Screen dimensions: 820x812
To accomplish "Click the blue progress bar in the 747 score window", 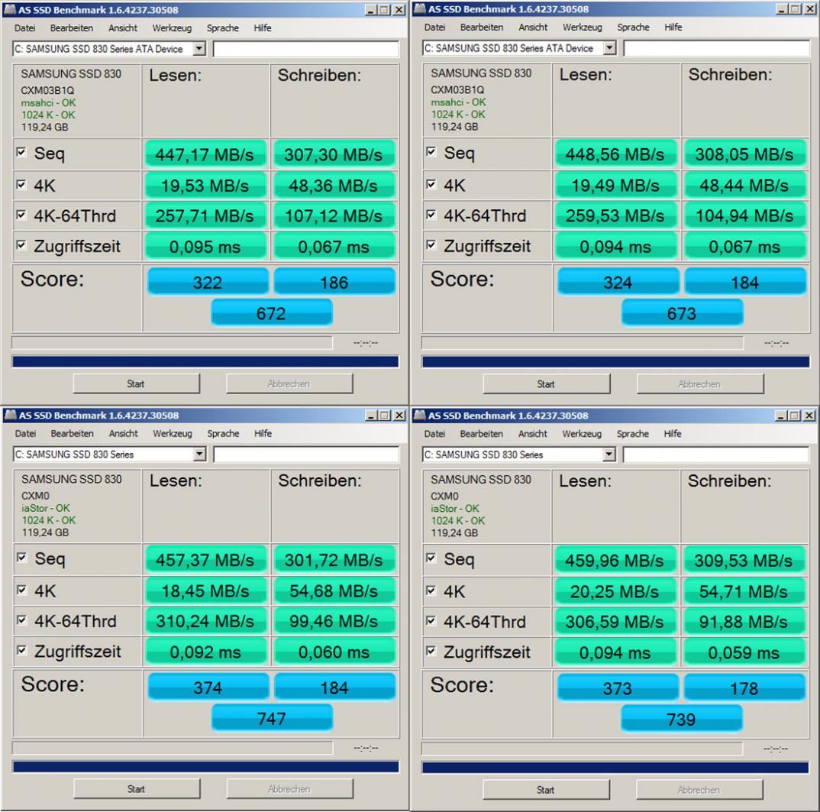I will click(205, 767).
